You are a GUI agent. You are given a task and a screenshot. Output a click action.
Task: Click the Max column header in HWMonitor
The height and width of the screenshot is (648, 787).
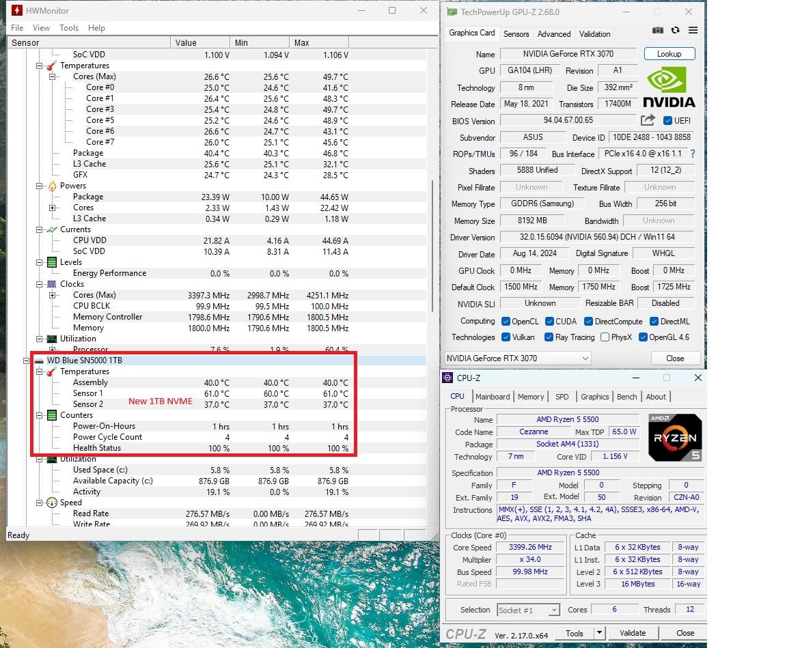pyautogui.click(x=319, y=42)
